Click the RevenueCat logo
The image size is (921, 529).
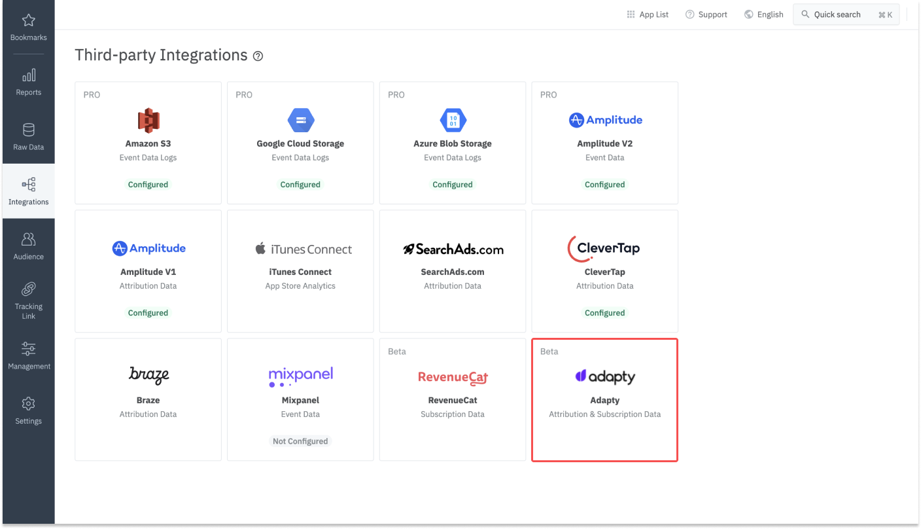coord(453,377)
